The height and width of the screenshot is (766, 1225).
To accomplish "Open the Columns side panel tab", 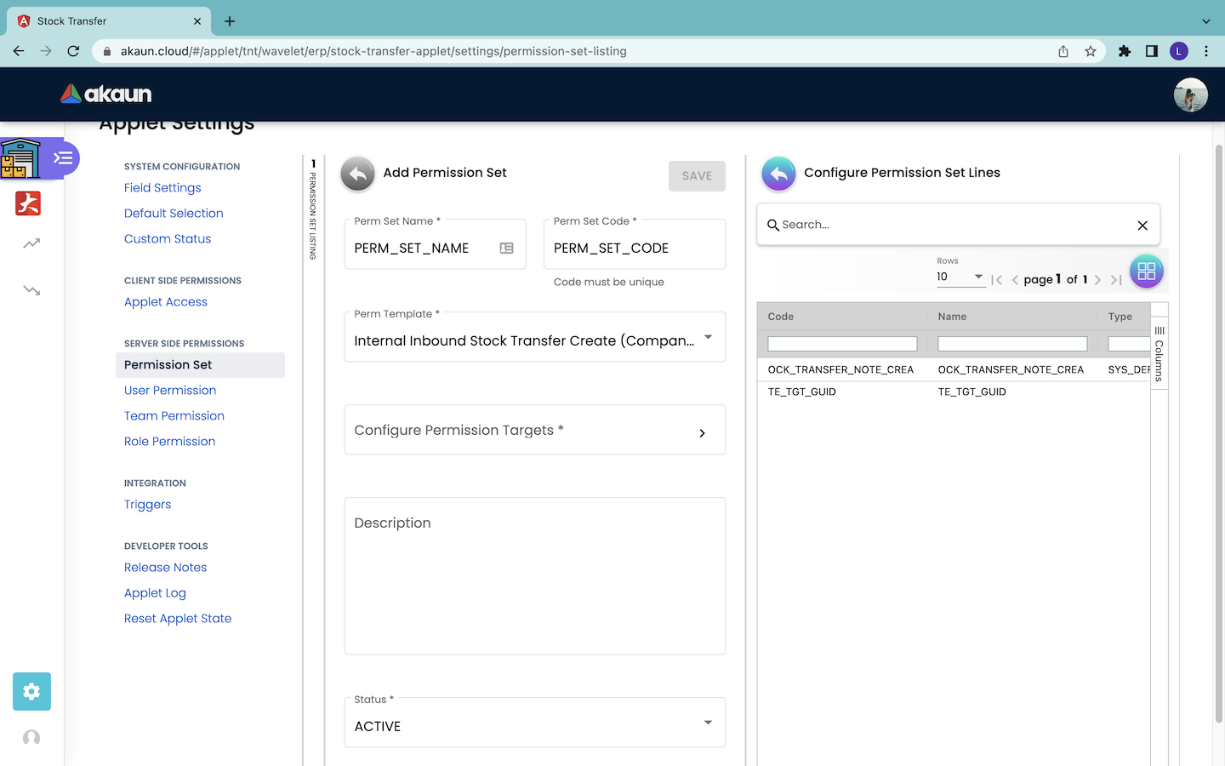I will (x=1159, y=354).
